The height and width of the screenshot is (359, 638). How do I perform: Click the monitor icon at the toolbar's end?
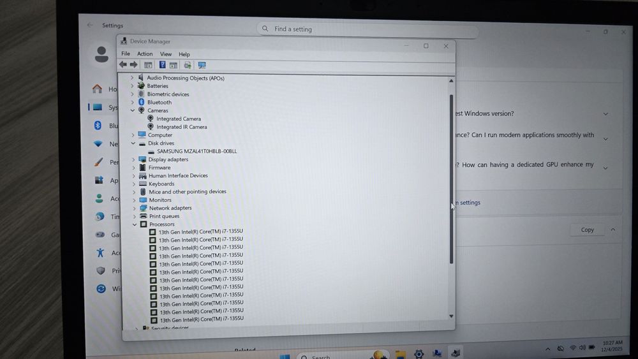[202, 65]
